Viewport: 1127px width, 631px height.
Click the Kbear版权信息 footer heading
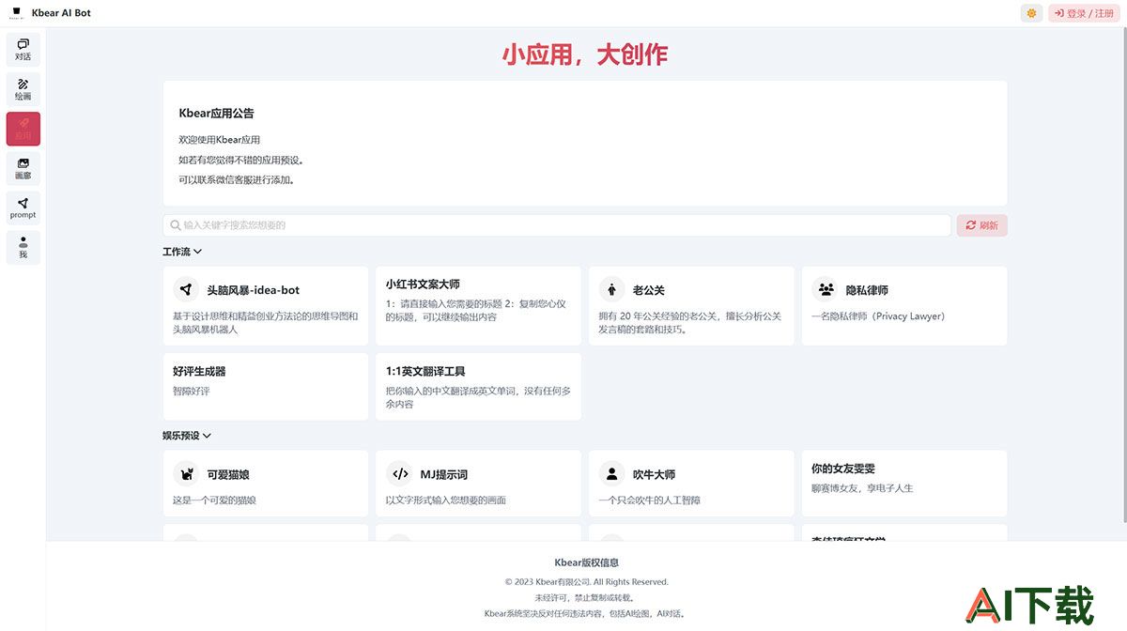point(587,563)
